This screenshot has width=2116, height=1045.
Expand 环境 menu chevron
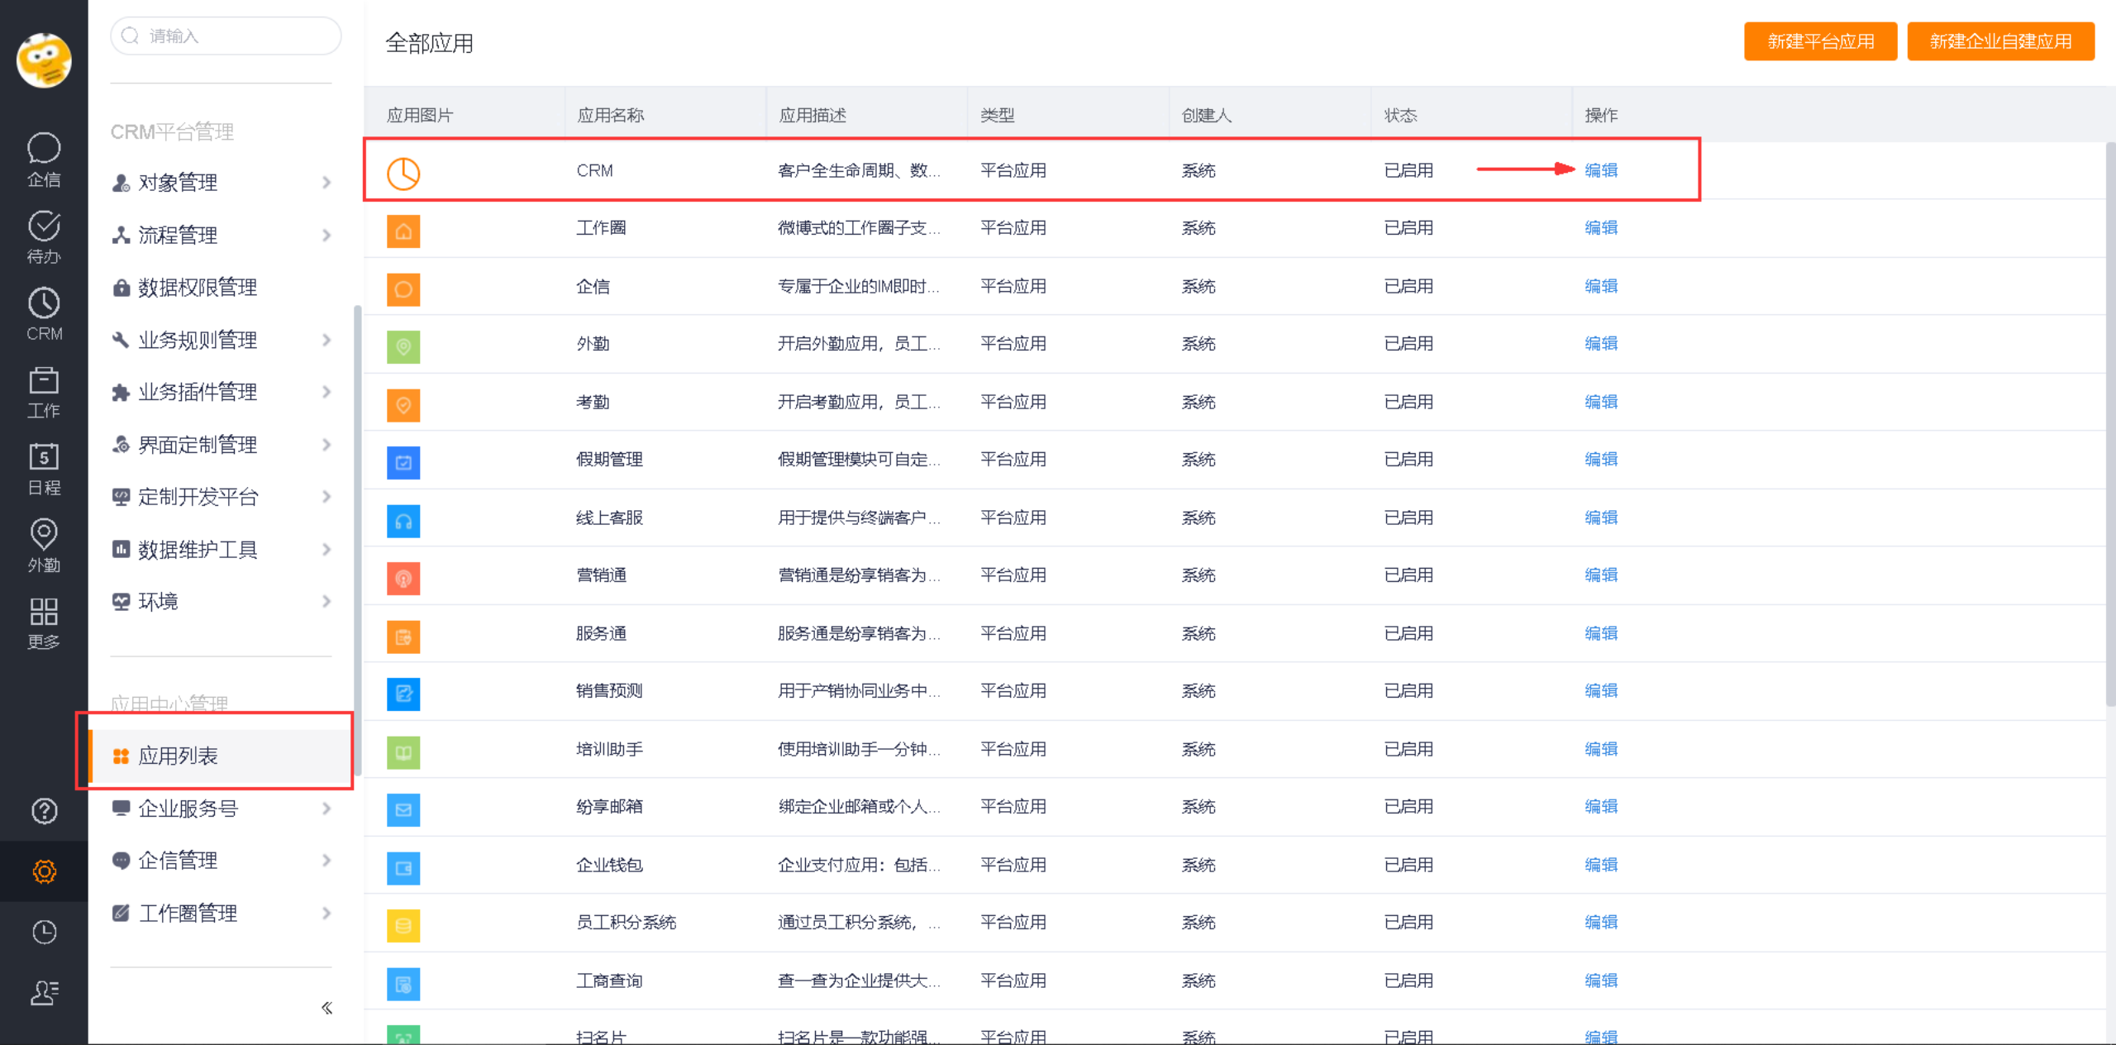pyautogui.click(x=326, y=601)
